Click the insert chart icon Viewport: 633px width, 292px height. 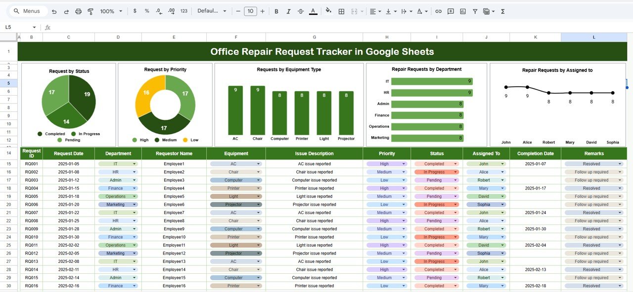coord(462,10)
